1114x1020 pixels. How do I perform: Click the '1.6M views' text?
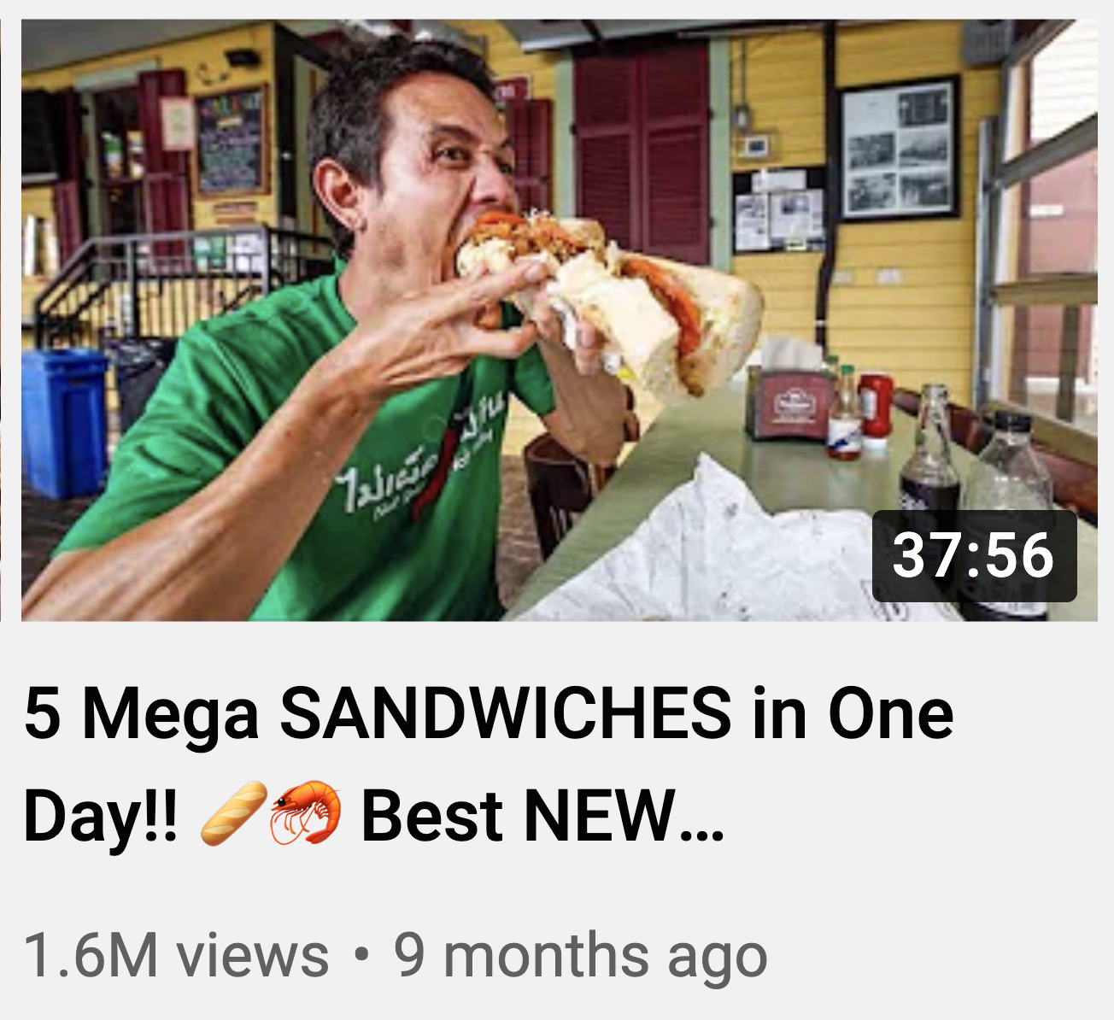176,955
